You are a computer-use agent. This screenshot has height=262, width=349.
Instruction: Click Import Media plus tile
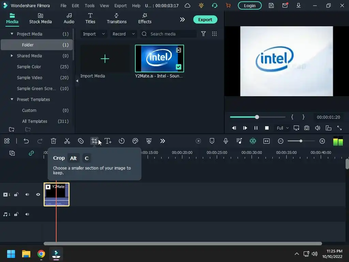click(x=105, y=59)
